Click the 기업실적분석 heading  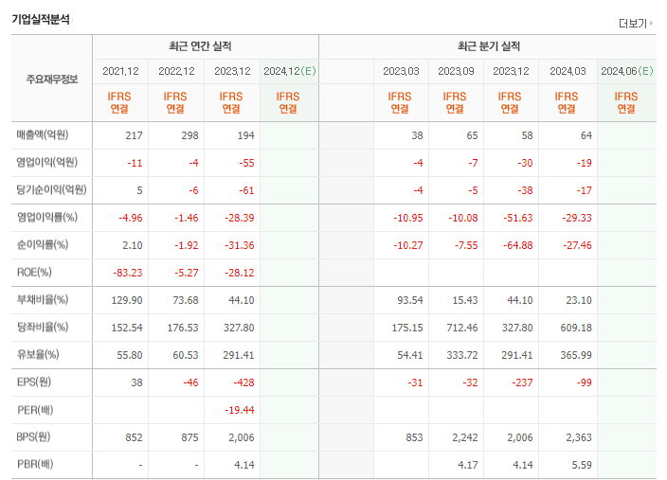41,19
